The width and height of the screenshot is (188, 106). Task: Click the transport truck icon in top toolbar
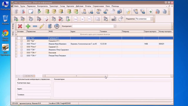(x=120, y=11)
